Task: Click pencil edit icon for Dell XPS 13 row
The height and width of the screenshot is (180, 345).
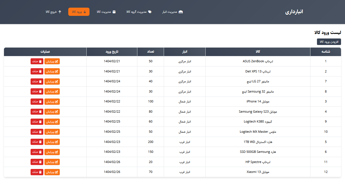Action: tap(57, 71)
